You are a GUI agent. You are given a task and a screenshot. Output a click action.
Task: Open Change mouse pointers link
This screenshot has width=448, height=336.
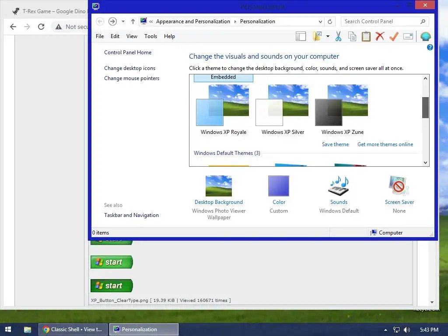tap(132, 78)
